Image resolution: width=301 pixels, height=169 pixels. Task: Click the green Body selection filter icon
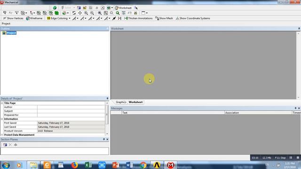[x=56, y=13]
